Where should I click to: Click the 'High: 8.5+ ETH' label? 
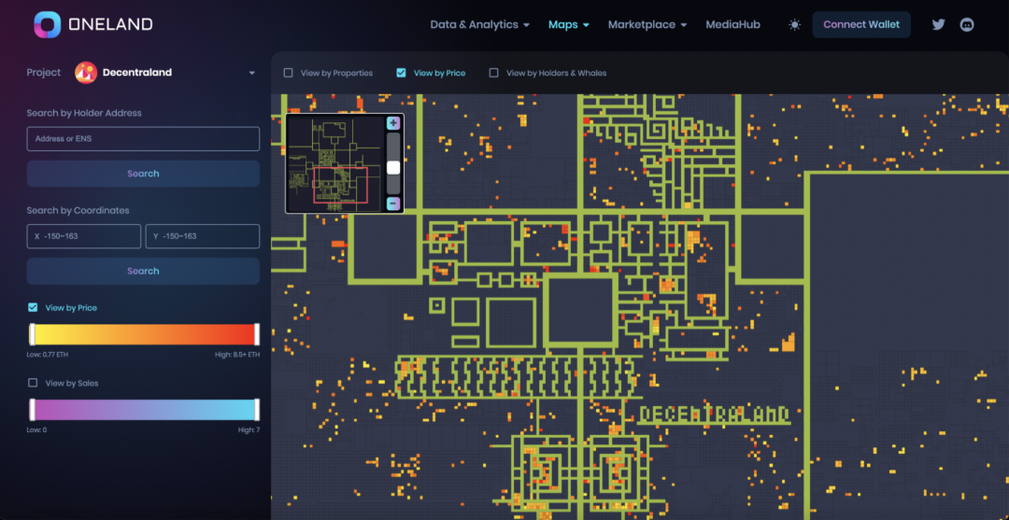point(236,355)
